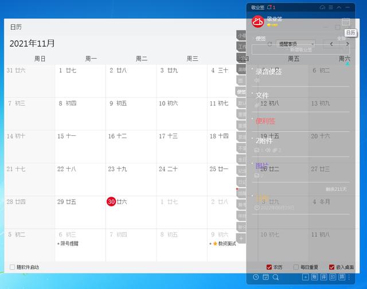Open the more options vertical dots

click(349, 277)
